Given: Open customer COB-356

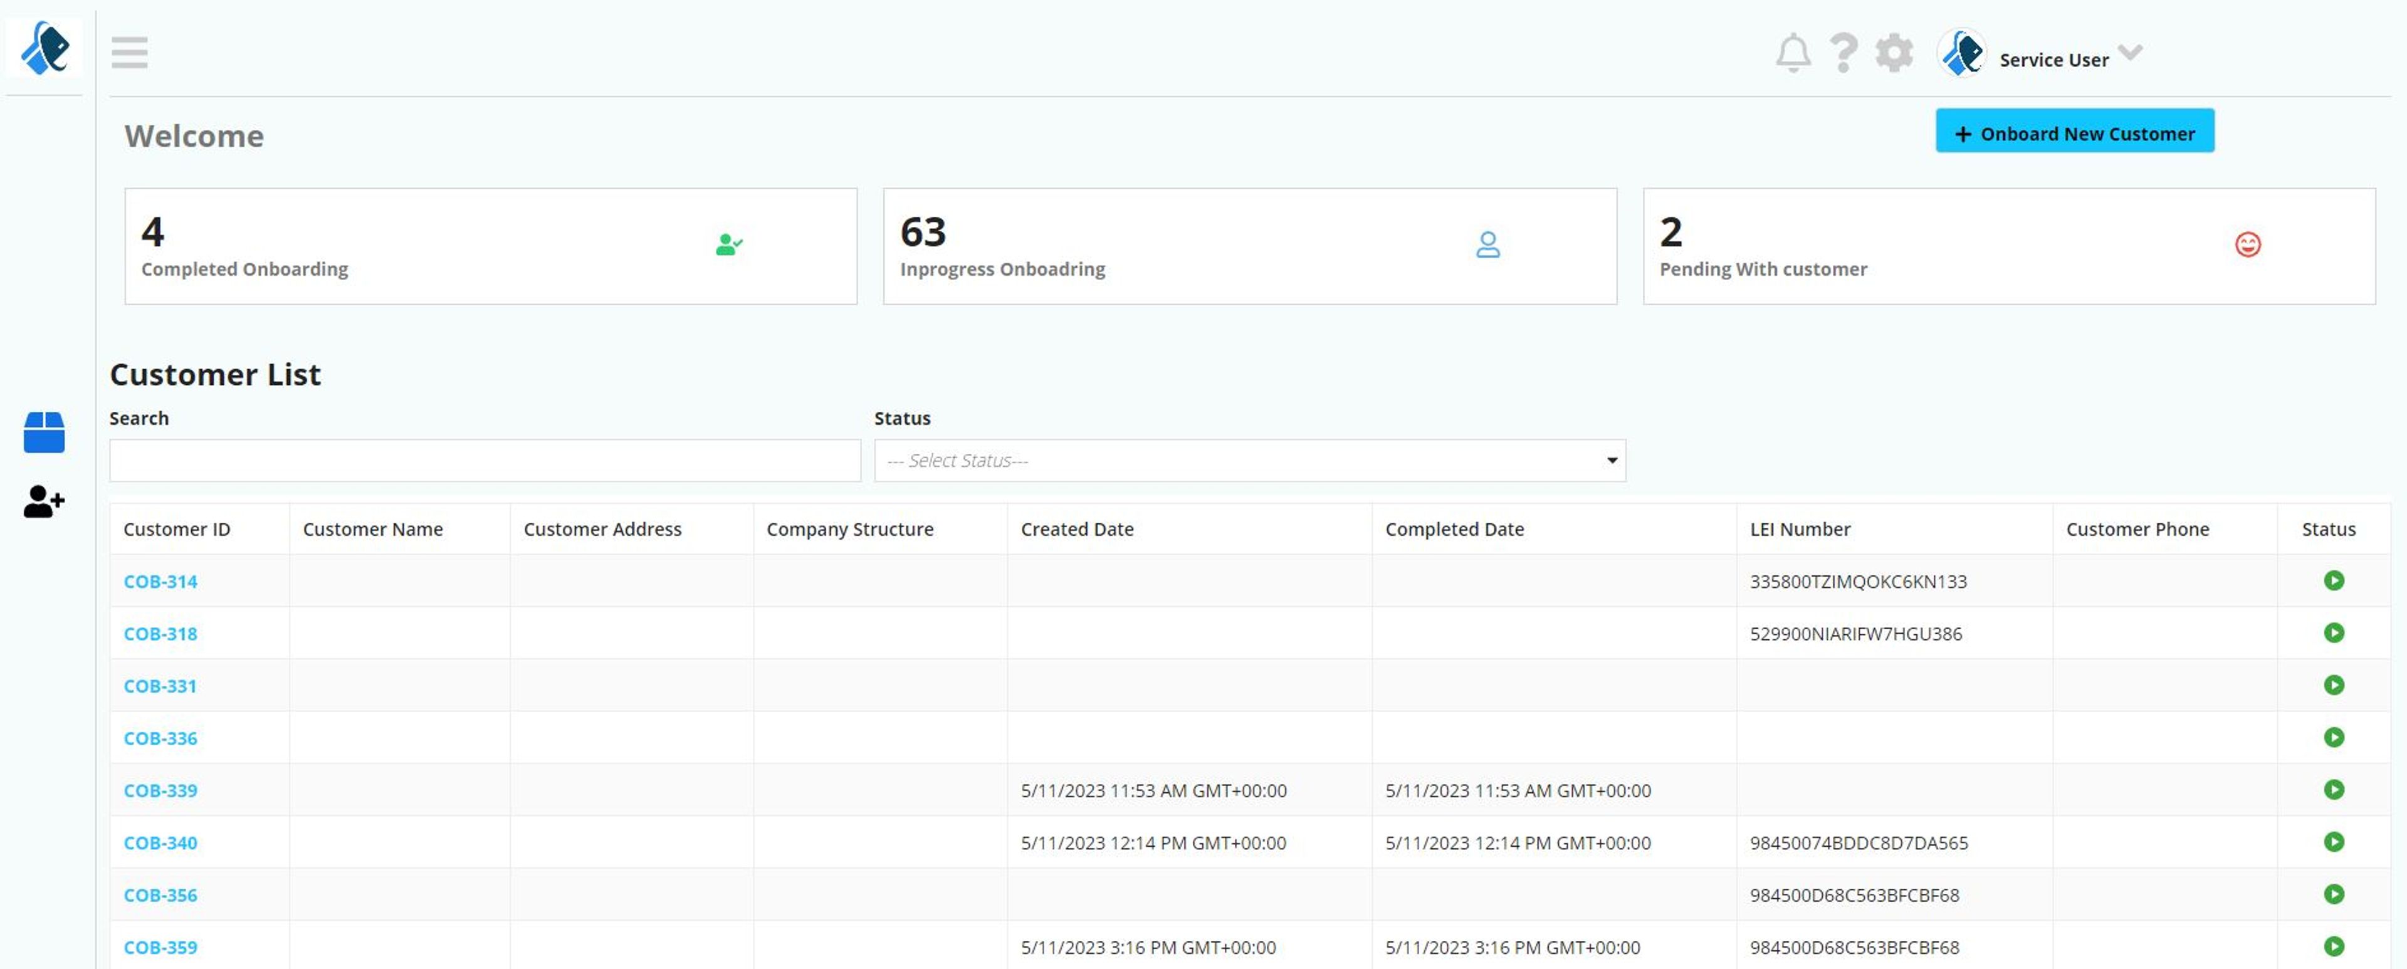Looking at the screenshot, I should [160, 895].
